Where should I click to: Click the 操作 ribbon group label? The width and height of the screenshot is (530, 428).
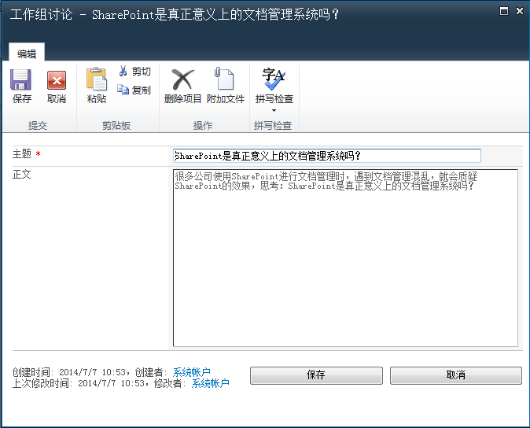tap(203, 126)
